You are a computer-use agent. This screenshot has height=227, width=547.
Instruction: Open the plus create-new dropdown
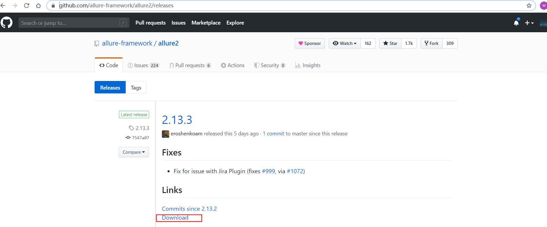tap(529, 23)
